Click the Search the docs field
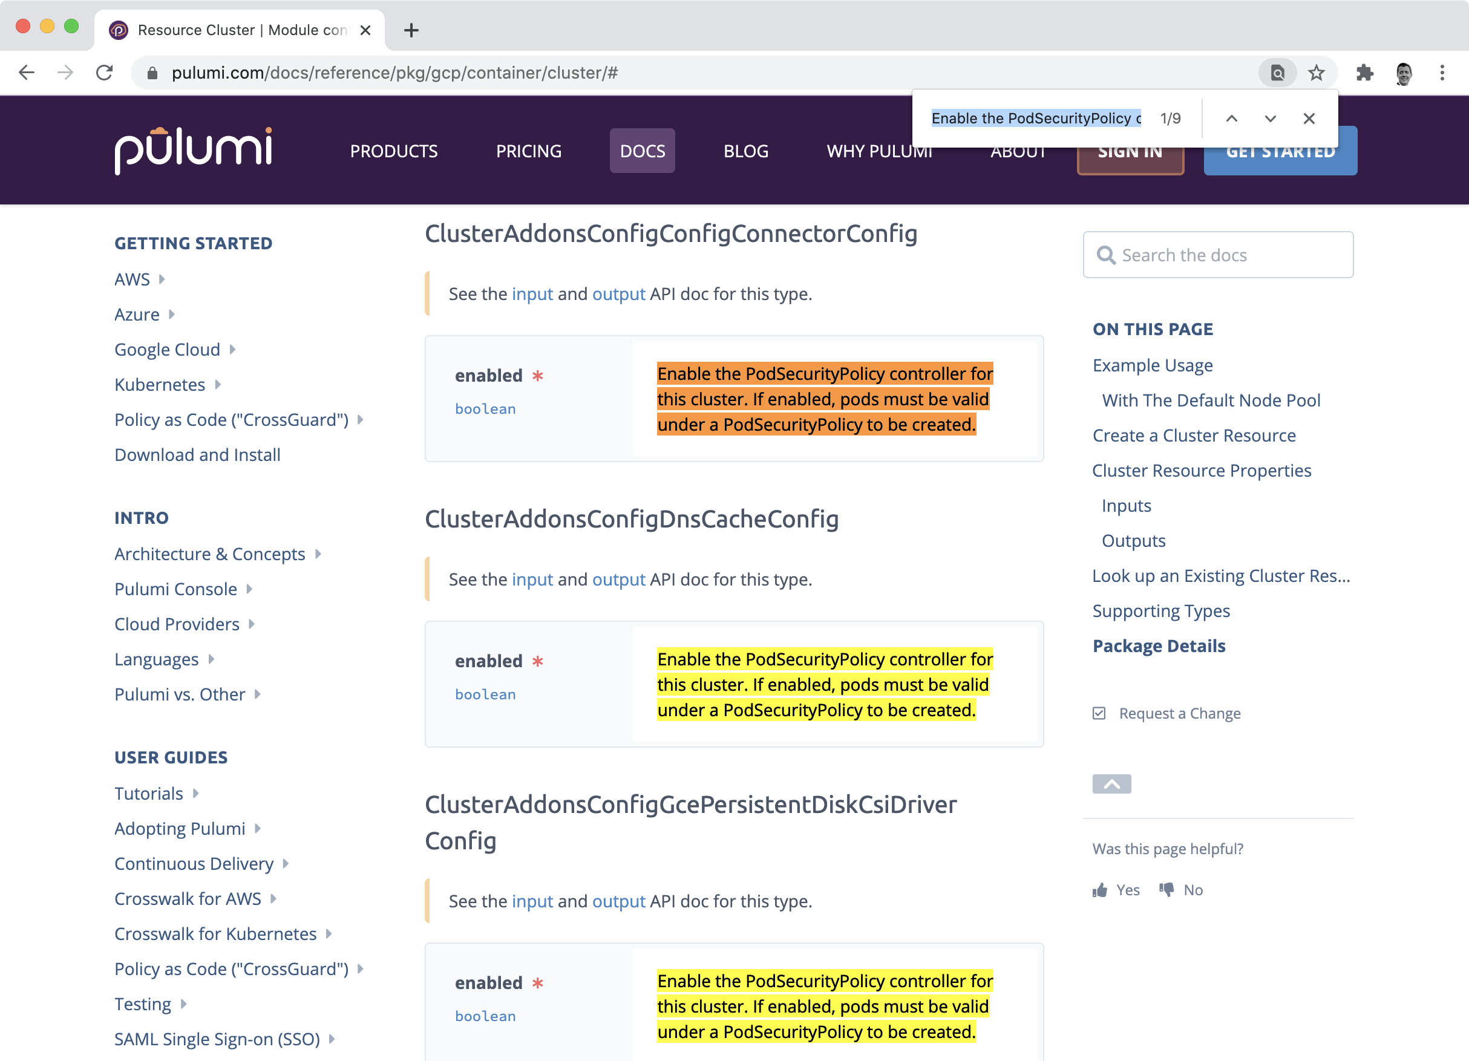This screenshot has width=1469, height=1061. tap(1218, 255)
